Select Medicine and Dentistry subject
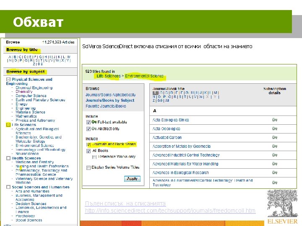 point(35,162)
